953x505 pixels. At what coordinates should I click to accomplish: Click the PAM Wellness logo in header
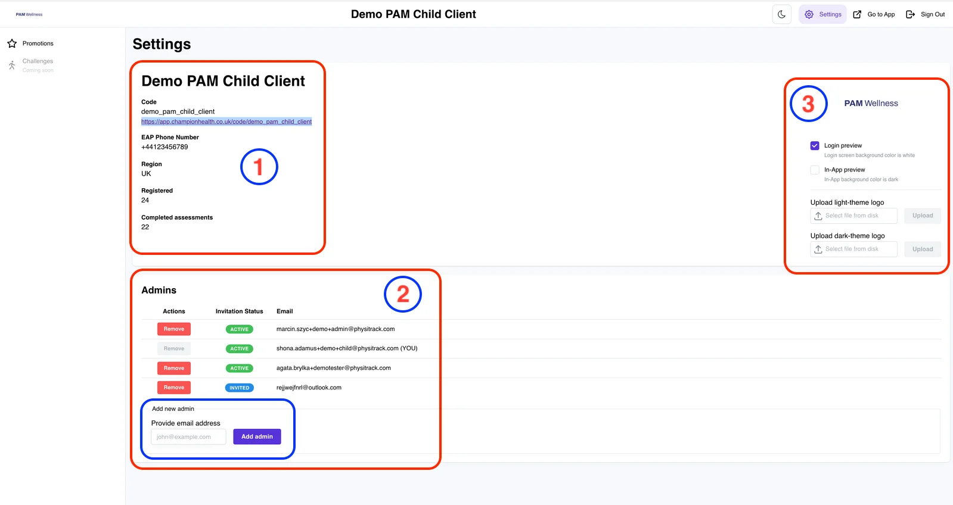29,14
